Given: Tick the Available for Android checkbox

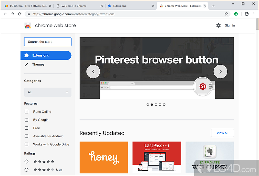Looking at the screenshot, I should coord(27,136).
